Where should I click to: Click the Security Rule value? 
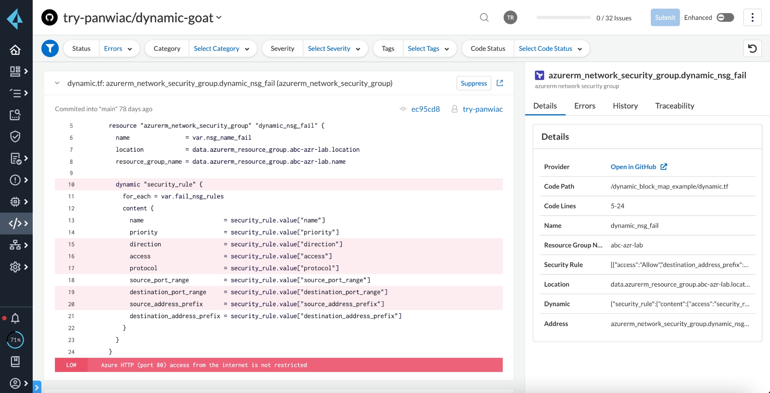679,265
